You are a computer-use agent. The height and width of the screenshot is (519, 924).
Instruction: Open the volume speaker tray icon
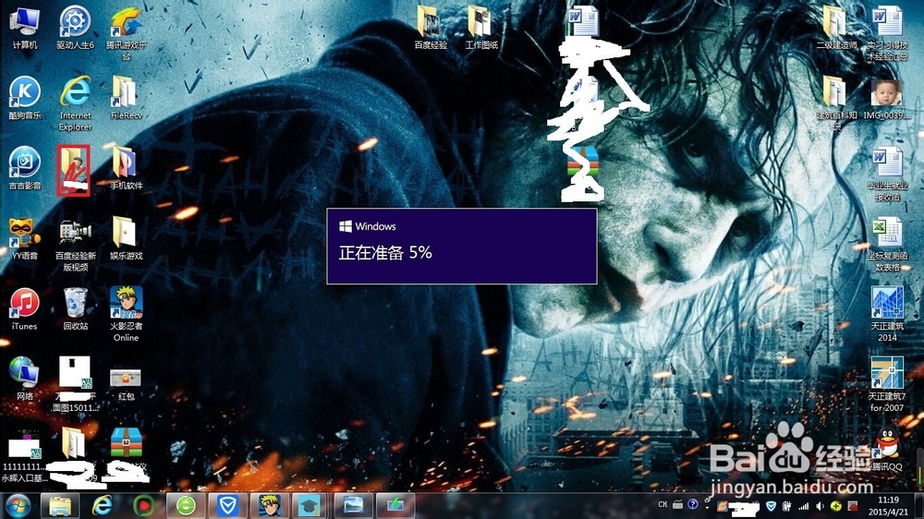820,506
